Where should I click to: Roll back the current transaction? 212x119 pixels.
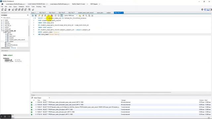click(x=59, y=16)
